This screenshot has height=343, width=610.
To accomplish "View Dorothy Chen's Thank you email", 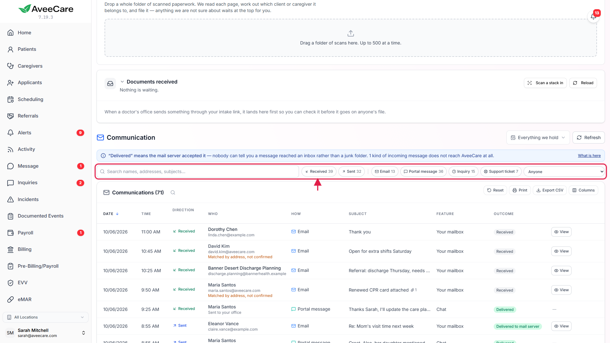I will pyautogui.click(x=561, y=232).
